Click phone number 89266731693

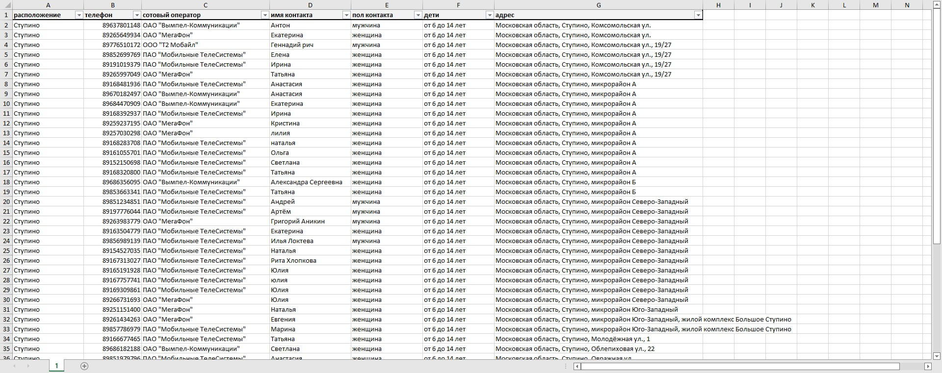point(112,299)
